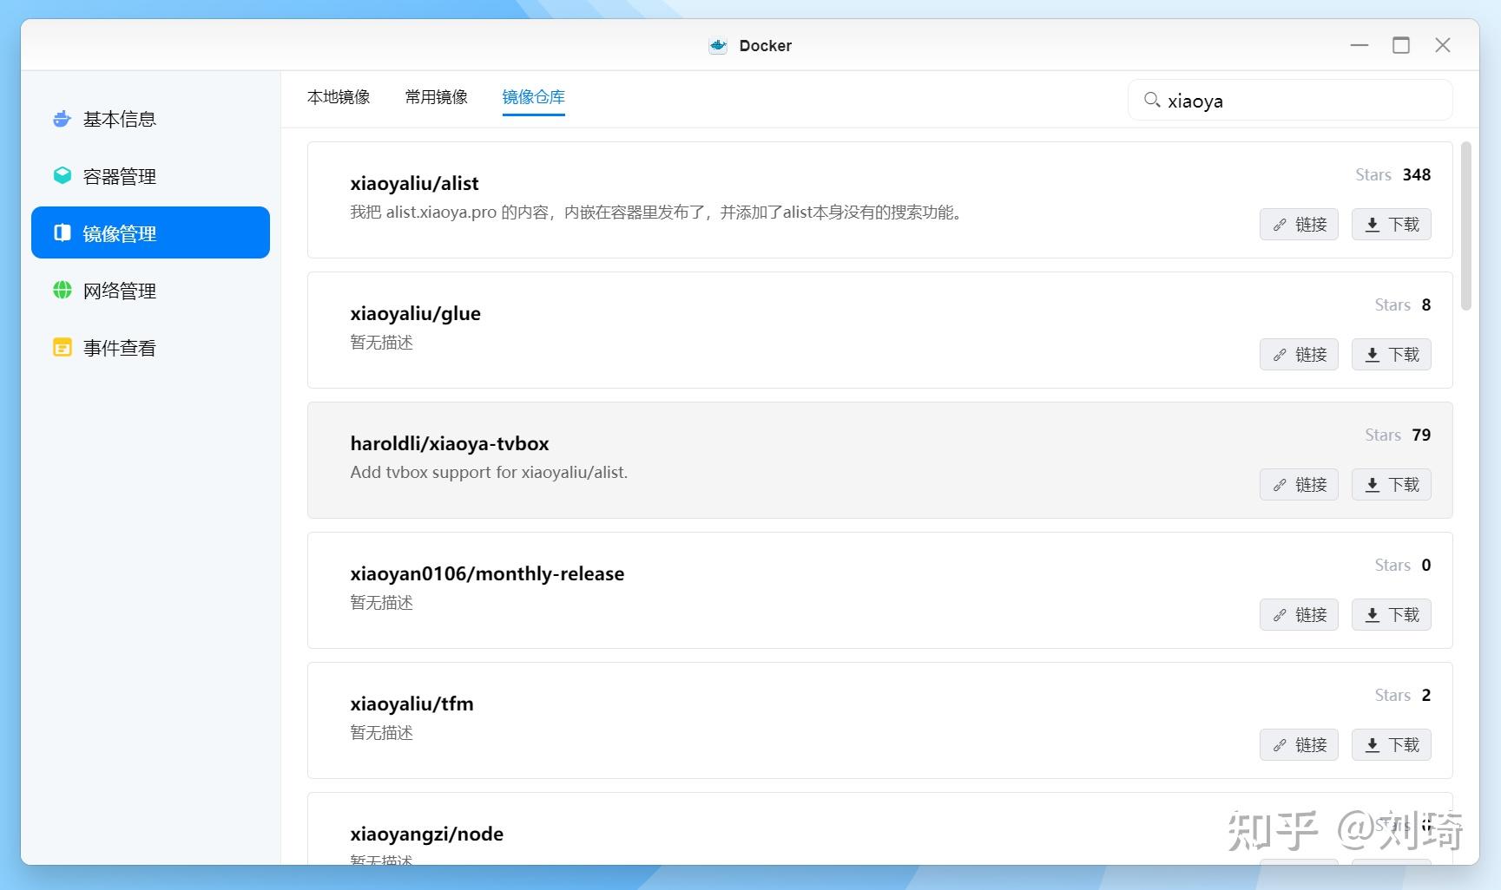Click the Docker whale icon in the title bar
Viewport: 1501px width, 890px height.
717,45
